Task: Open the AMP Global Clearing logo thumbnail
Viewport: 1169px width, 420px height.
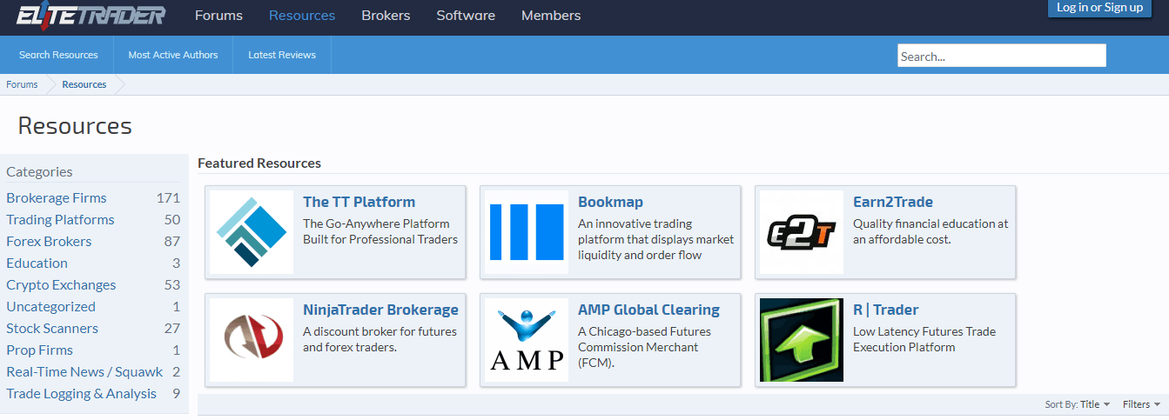Action: tap(527, 340)
